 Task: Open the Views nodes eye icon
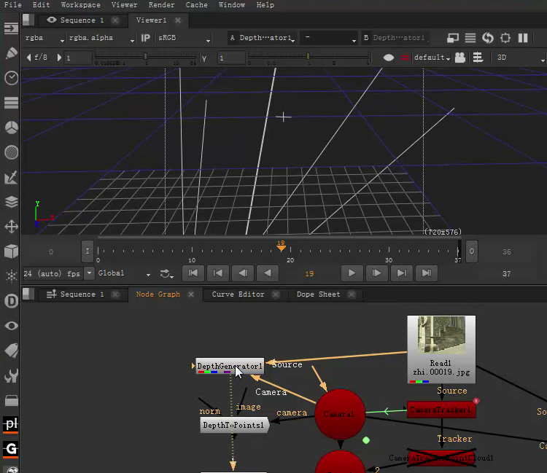click(11, 326)
